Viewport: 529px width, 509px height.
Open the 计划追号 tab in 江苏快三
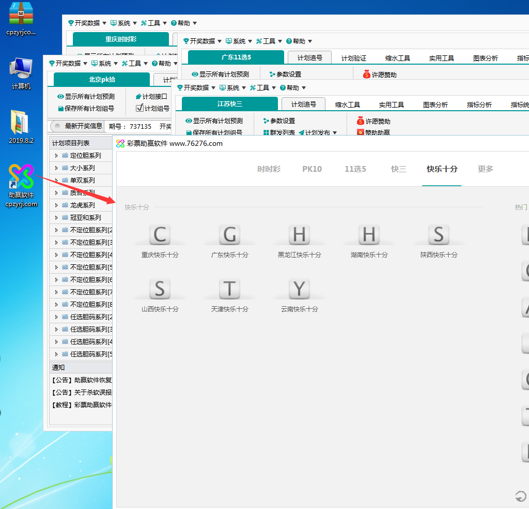304,104
